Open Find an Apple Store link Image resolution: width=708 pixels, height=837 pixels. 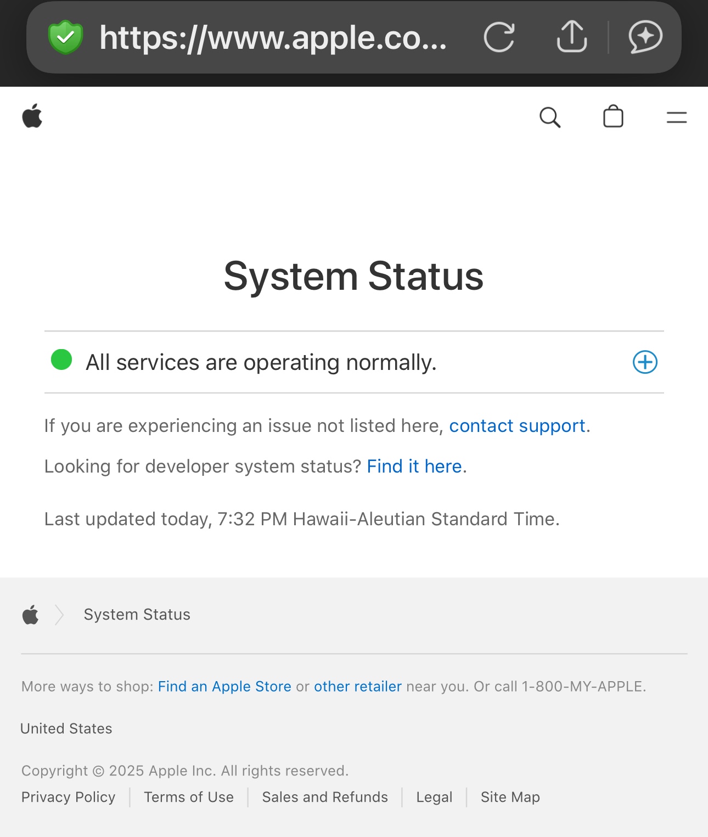coord(224,687)
